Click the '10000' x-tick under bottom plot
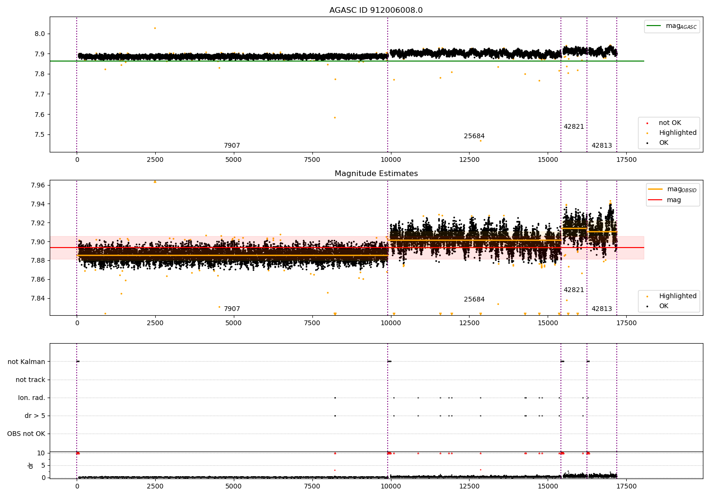Image resolution: width=710 pixels, height=497 pixels. [390, 486]
